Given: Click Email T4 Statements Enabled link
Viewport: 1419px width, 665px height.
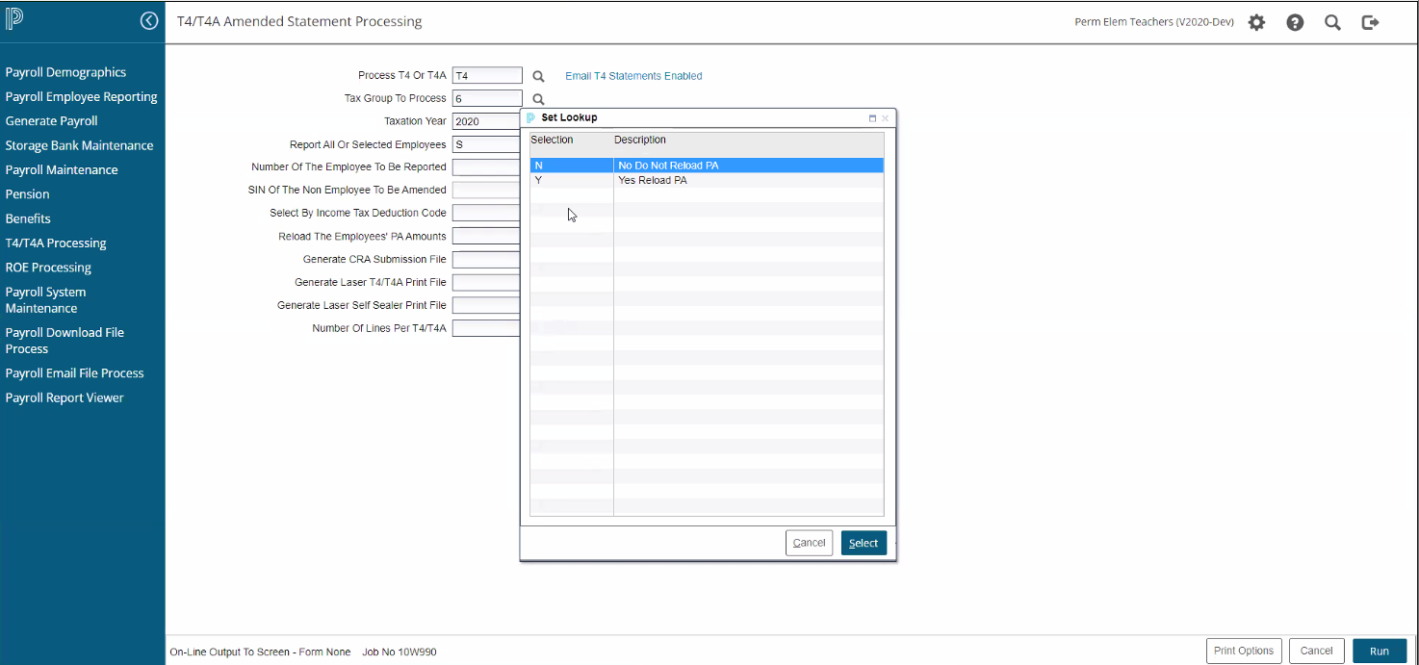Looking at the screenshot, I should tap(633, 76).
